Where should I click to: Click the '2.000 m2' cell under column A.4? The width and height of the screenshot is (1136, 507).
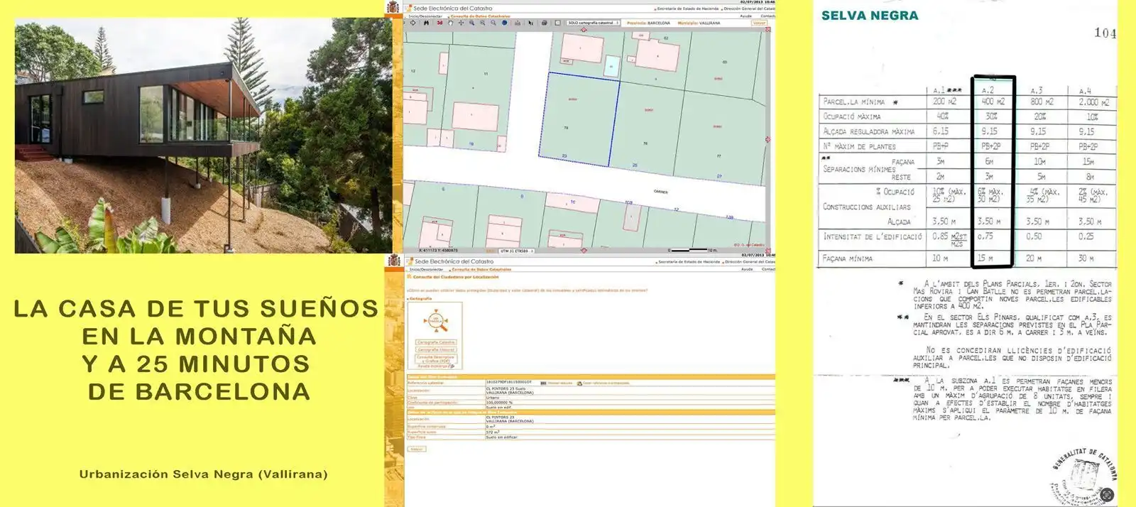[1093, 102]
